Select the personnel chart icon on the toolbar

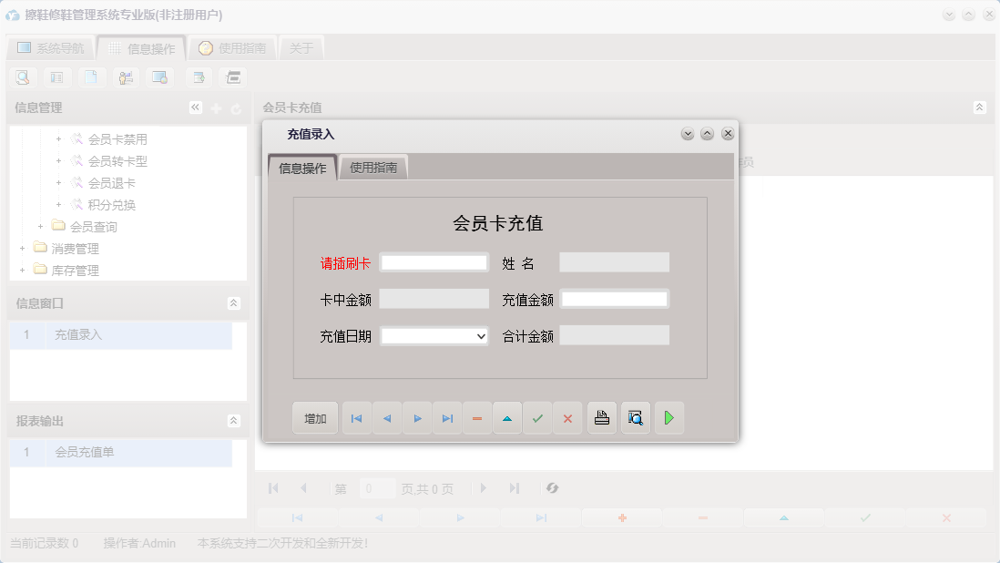pos(126,77)
